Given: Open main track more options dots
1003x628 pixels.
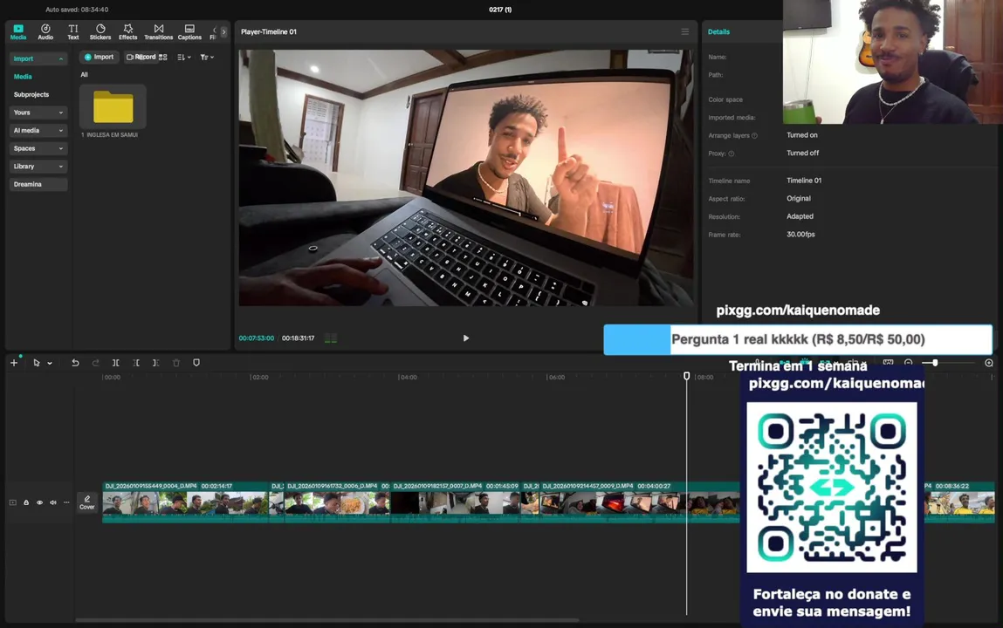Looking at the screenshot, I should coord(66,502).
